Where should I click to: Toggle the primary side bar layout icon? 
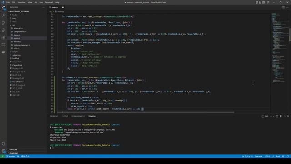point(256,2)
